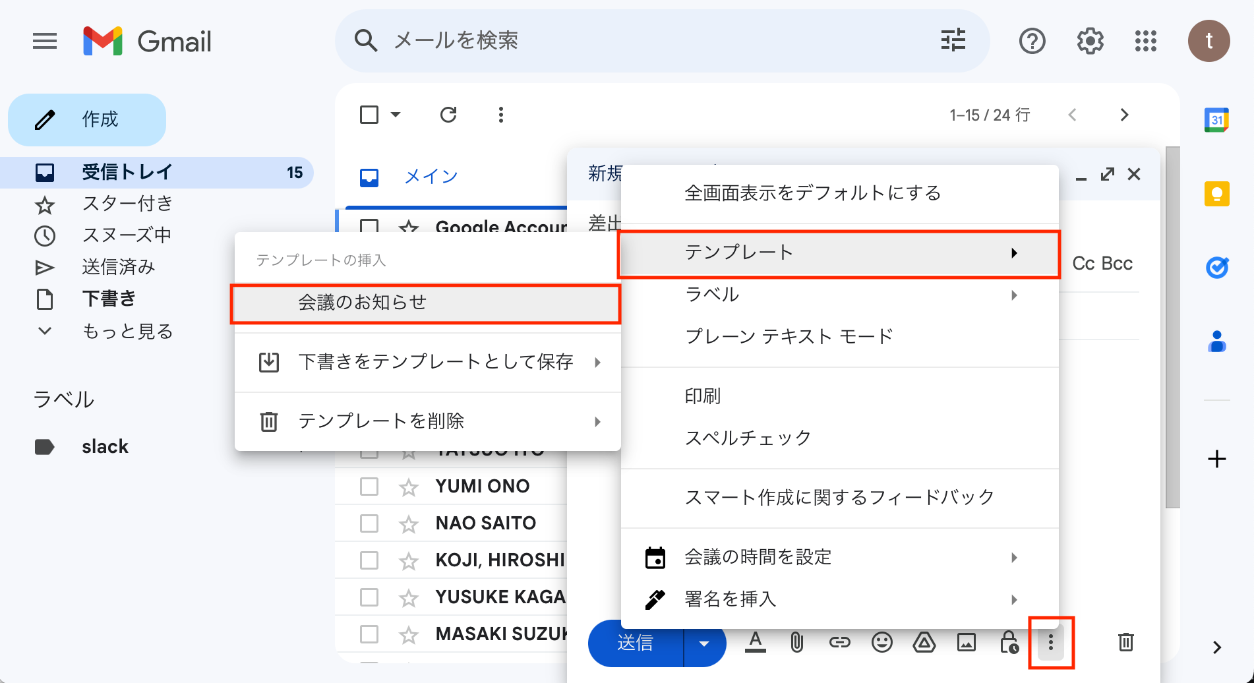Go to the next page of mail
Viewport: 1254px width, 683px height.
click(x=1125, y=115)
